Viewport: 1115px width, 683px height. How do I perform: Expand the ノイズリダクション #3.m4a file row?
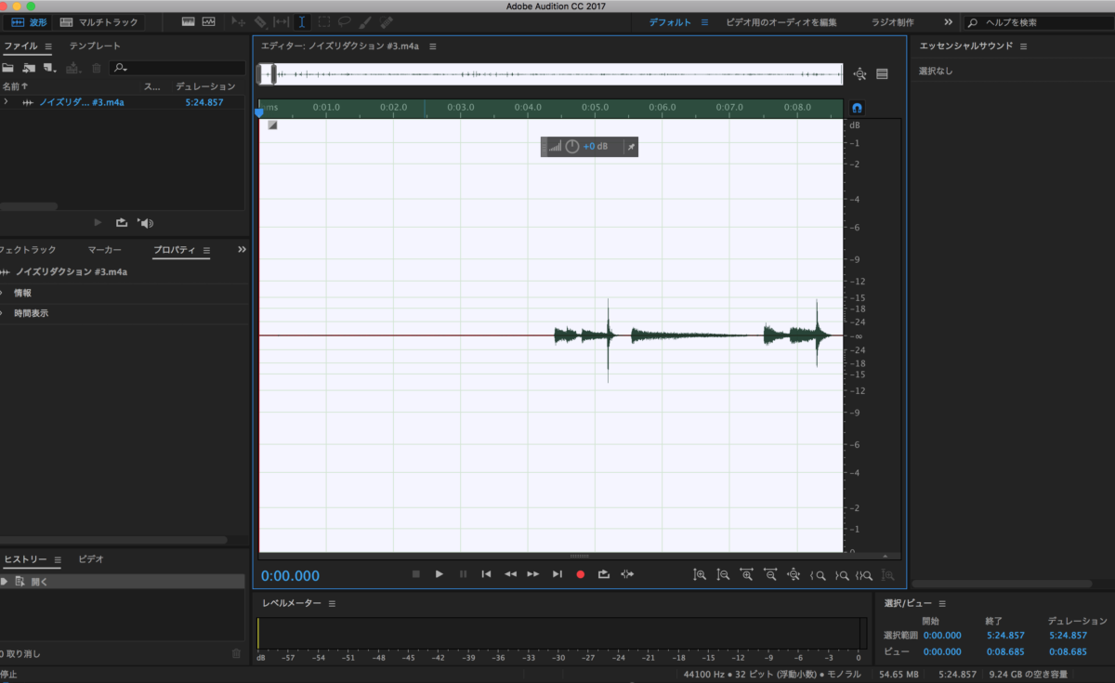(6, 102)
